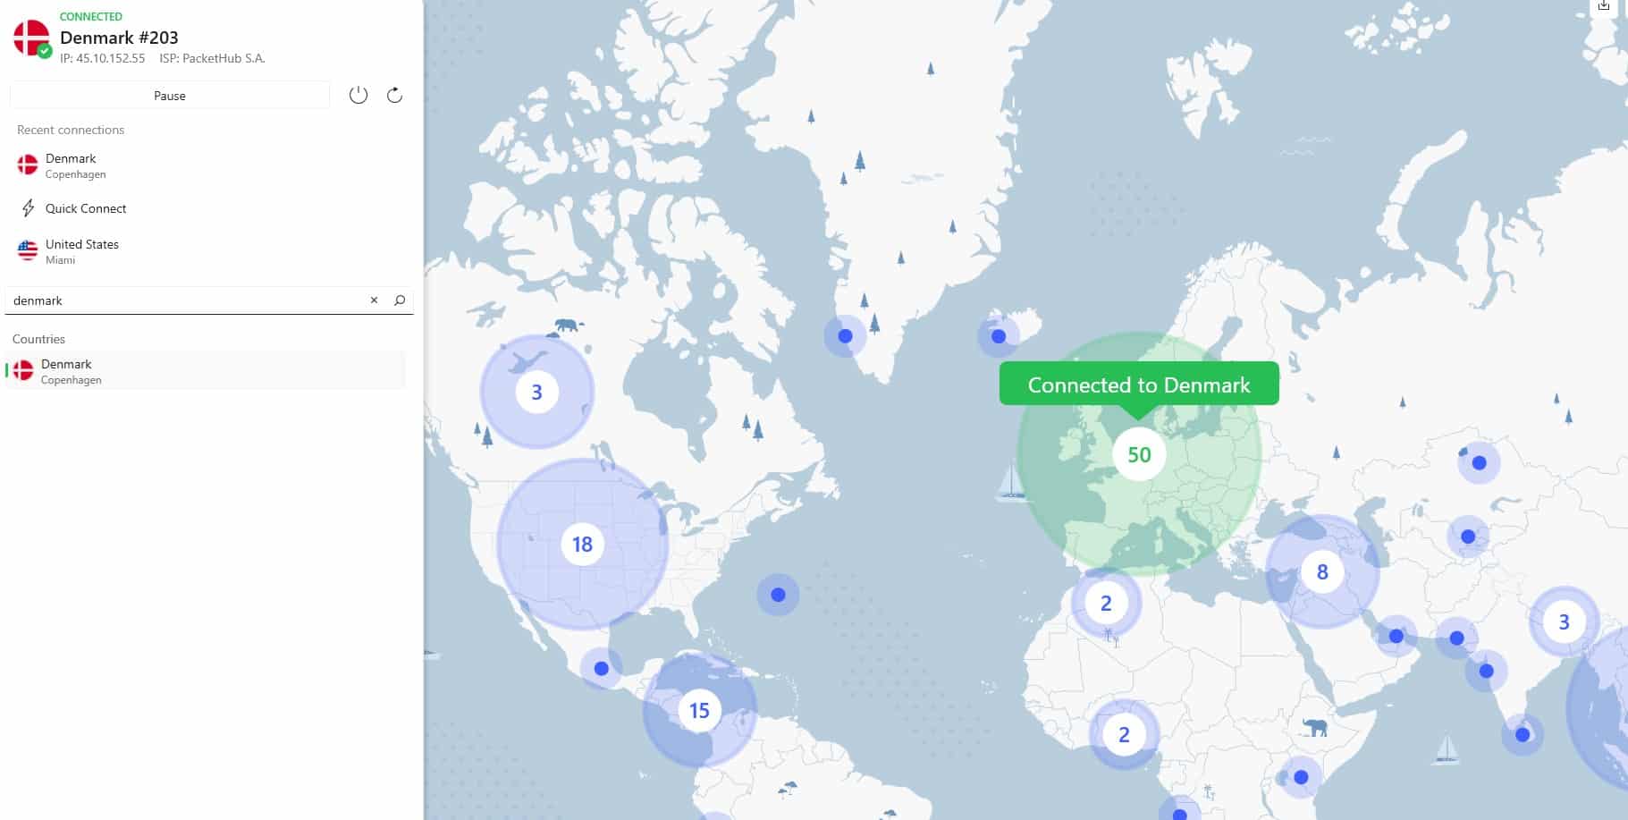The width and height of the screenshot is (1628, 820).
Task: Click the Denmark #203 server name
Action: click(x=119, y=38)
